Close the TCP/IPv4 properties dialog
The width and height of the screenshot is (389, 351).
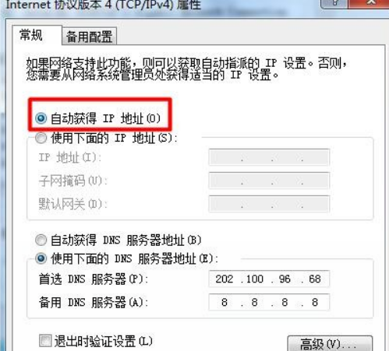tap(369, 3)
